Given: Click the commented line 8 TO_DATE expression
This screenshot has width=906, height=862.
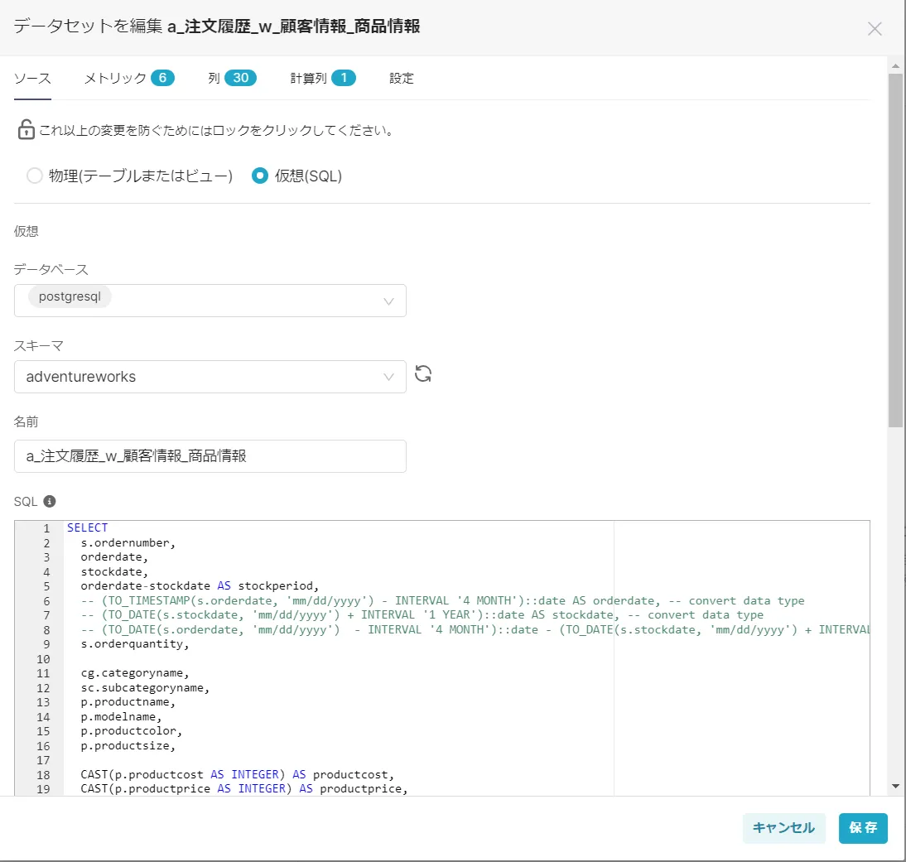Looking at the screenshot, I should (x=475, y=630).
